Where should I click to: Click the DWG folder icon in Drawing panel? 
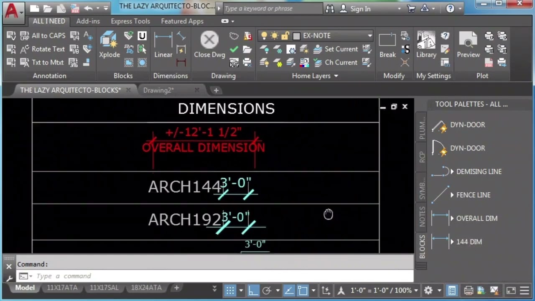(x=234, y=63)
